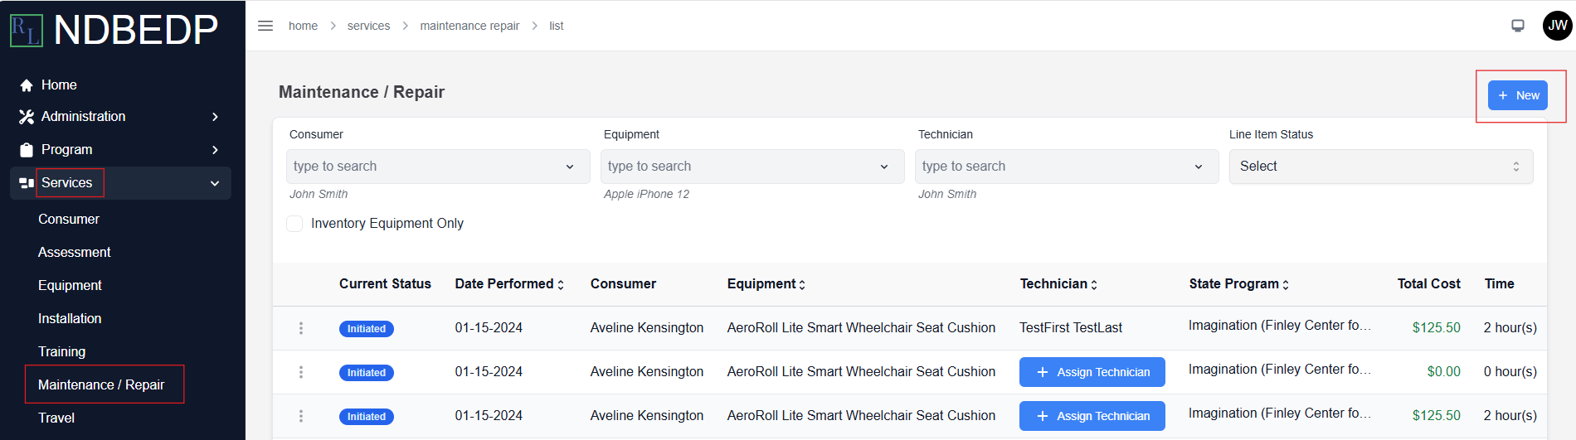Click the TestFirst TestLast technician cell
This screenshot has width=1576, height=440.
point(1071,328)
